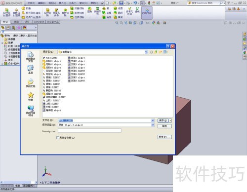Click the Undo arrow icon
The image size is (247, 192).
(x=135, y=3)
